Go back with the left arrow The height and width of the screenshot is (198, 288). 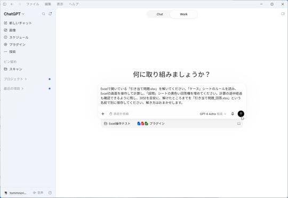tap(12, 4)
